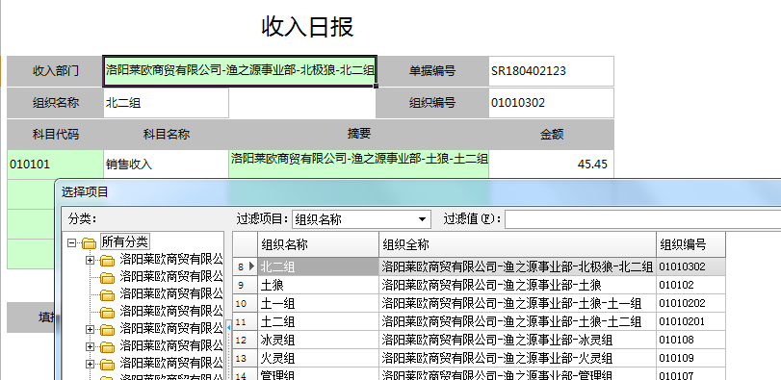Image resolution: width=781 pixels, height=380 pixels.
Task: Click the 组织编号 cell 010108
Action: click(x=690, y=340)
